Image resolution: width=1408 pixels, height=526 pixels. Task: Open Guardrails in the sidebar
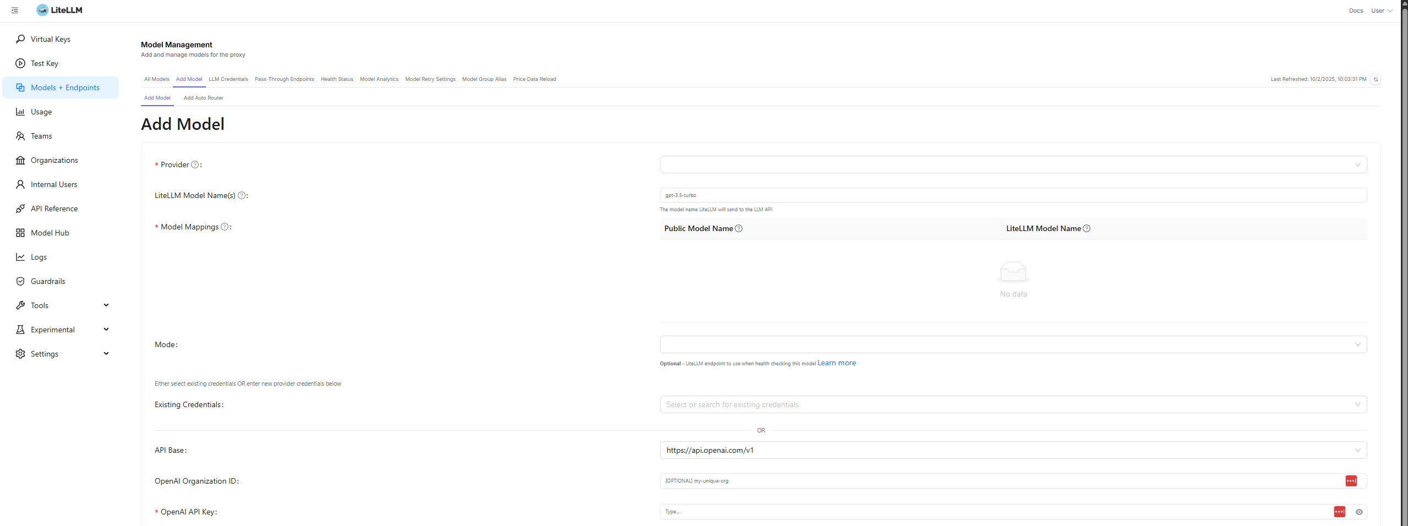coord(48,281)
